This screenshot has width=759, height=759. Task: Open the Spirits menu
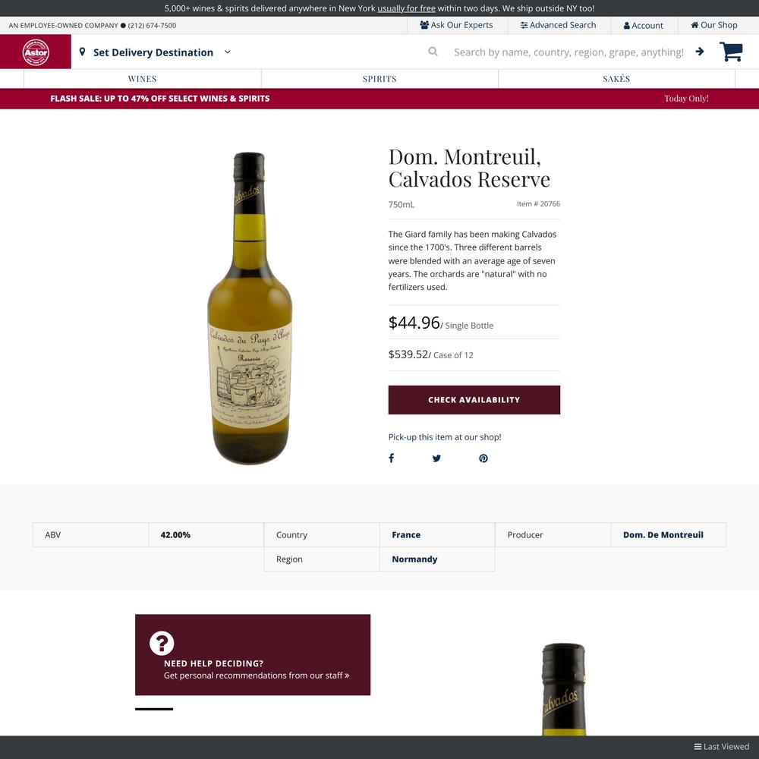[x=379, y=79]
